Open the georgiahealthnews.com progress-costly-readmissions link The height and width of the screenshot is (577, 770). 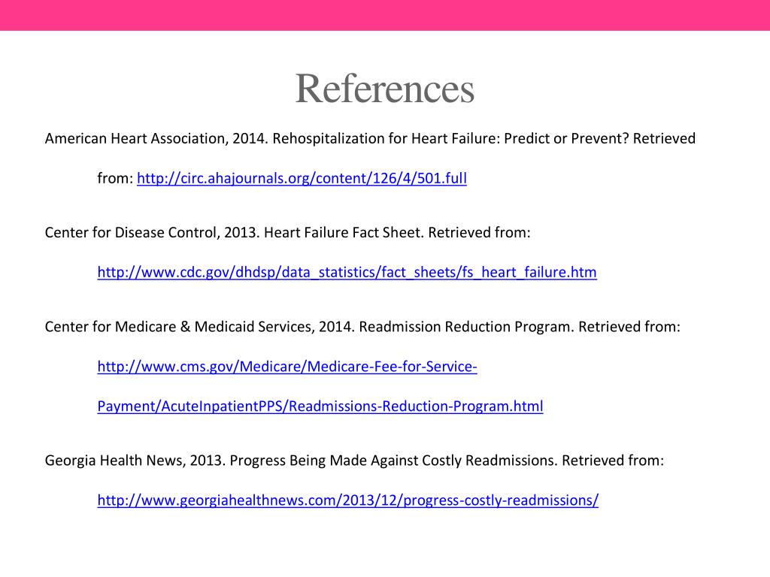coord(347,500)
